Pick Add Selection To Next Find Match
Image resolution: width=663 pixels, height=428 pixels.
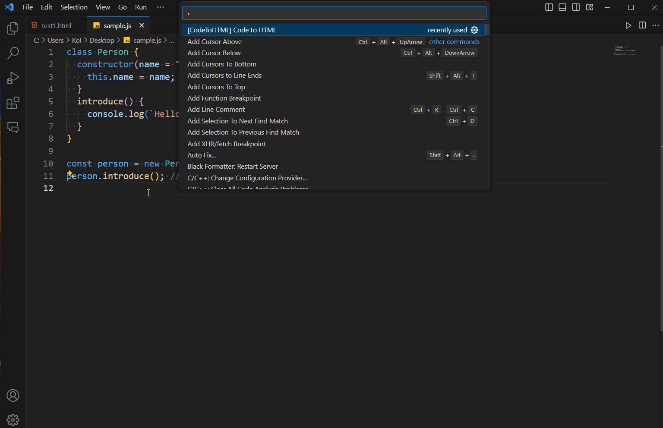(333, 121)
